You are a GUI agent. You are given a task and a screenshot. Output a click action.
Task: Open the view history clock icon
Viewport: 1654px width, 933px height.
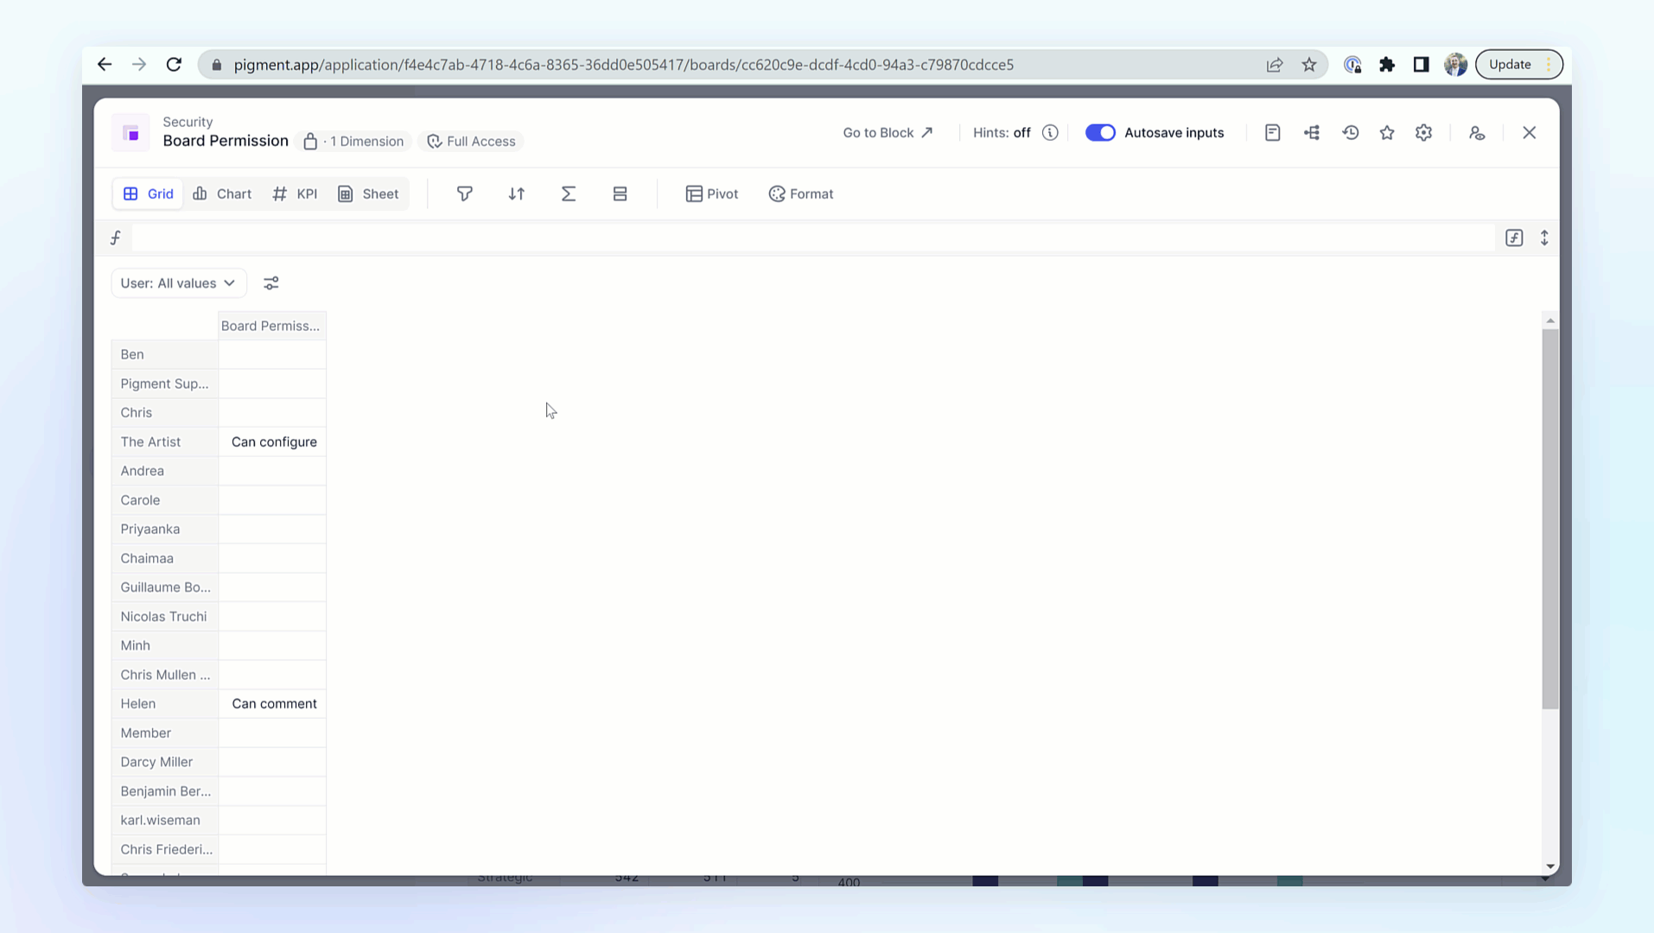coord(1350,132)
